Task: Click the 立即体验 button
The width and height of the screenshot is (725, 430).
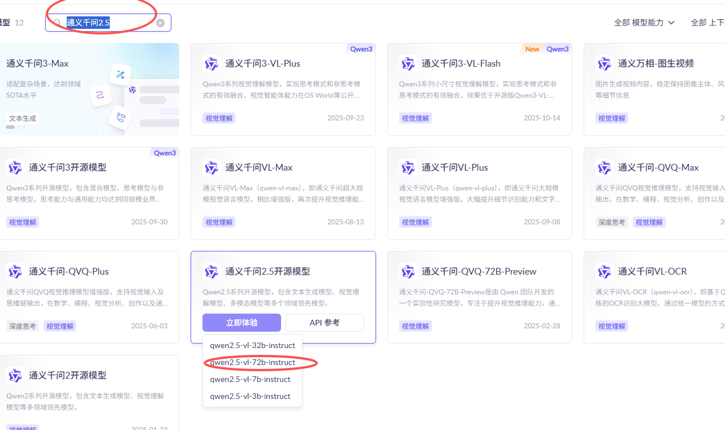Action: click(x=241, y=323)
